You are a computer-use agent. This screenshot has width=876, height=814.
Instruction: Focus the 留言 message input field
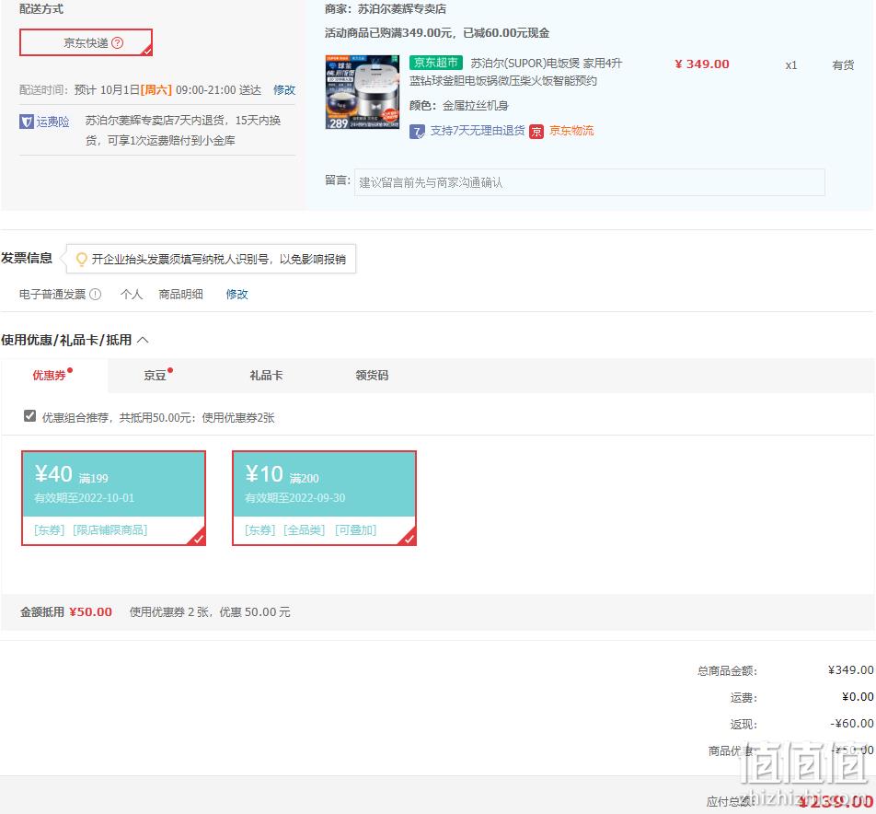[590, 182]
